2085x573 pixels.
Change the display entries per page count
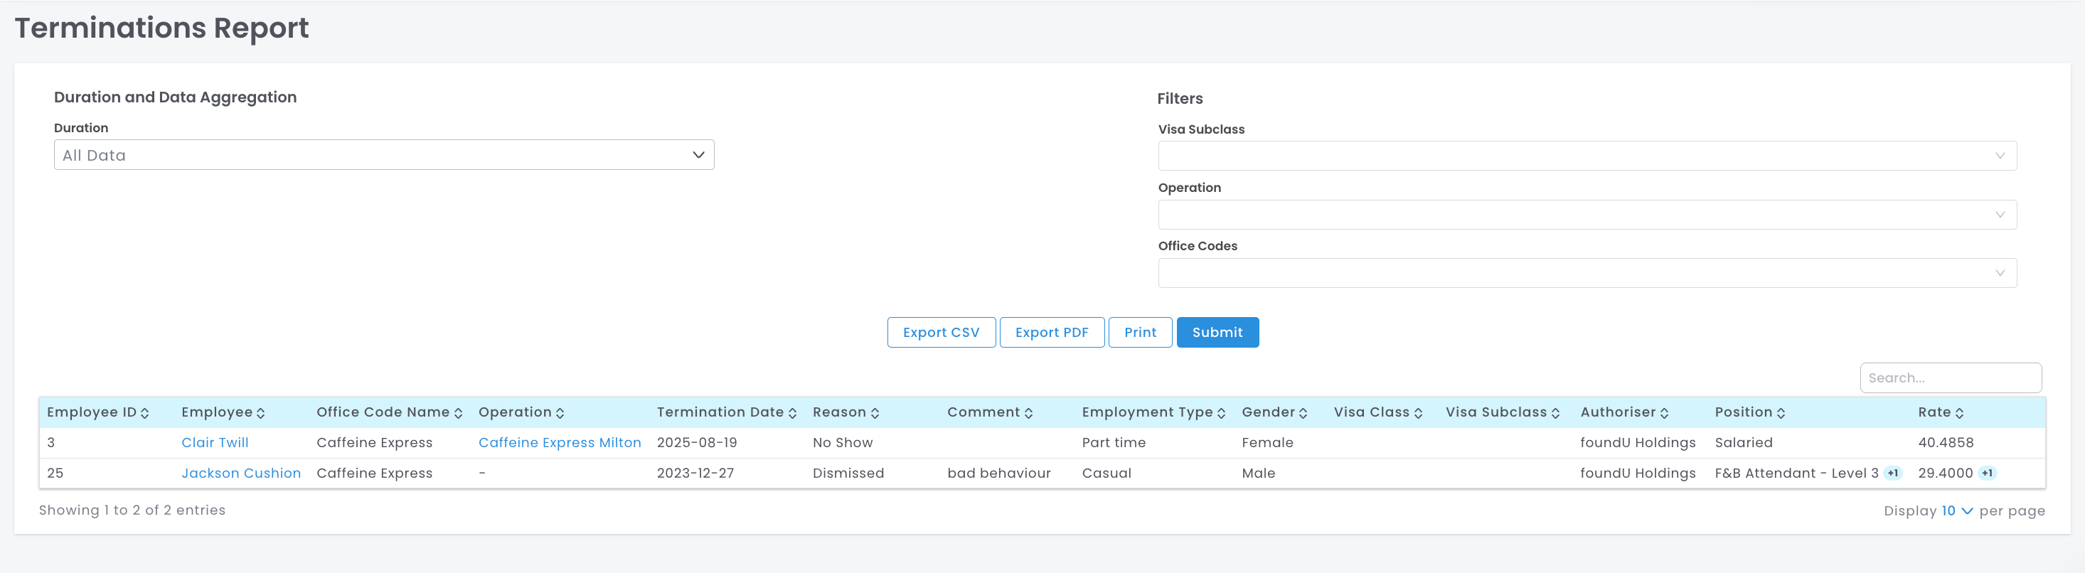coord(1956,510)
